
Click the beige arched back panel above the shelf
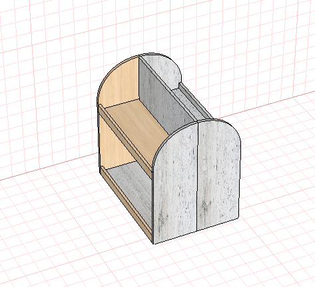pyautogui.click(x=119, y=83)
